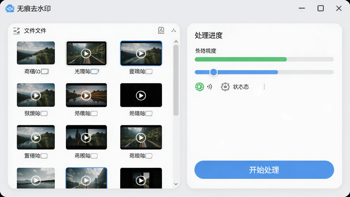Click the 文件文件 panel title
Screen dimensions: 350x197
pyautogui.click(x=35, y=30)
